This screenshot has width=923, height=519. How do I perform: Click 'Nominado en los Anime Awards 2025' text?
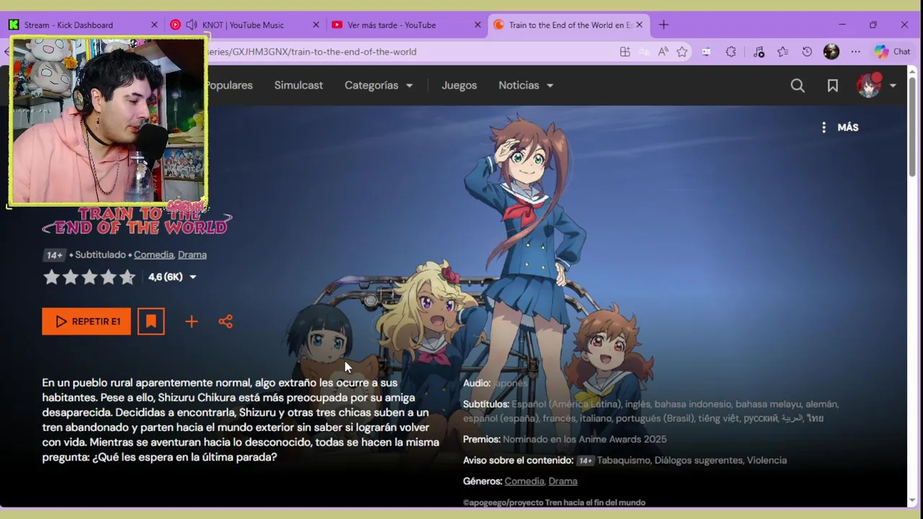[x=585, y=439]
